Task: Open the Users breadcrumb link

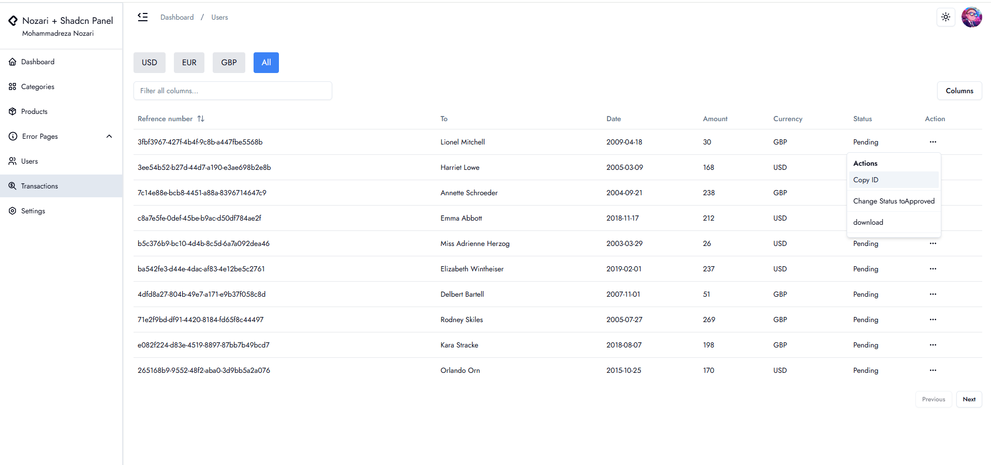Action: click(219, 17)
